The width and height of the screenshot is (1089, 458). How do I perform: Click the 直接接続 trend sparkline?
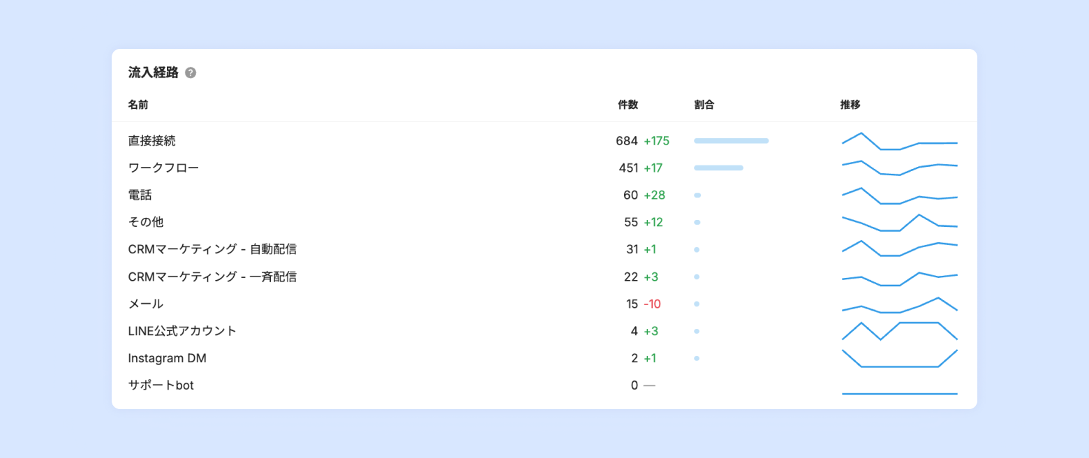pos(899,141)
